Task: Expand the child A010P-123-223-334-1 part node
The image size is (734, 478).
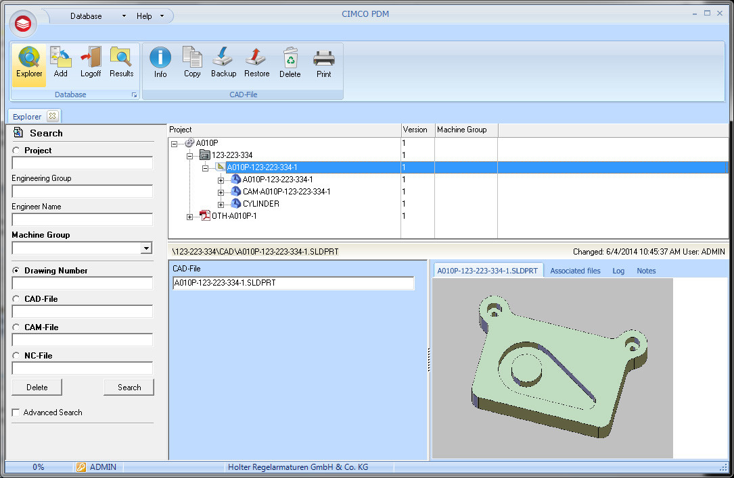Action: pos(221,180)
